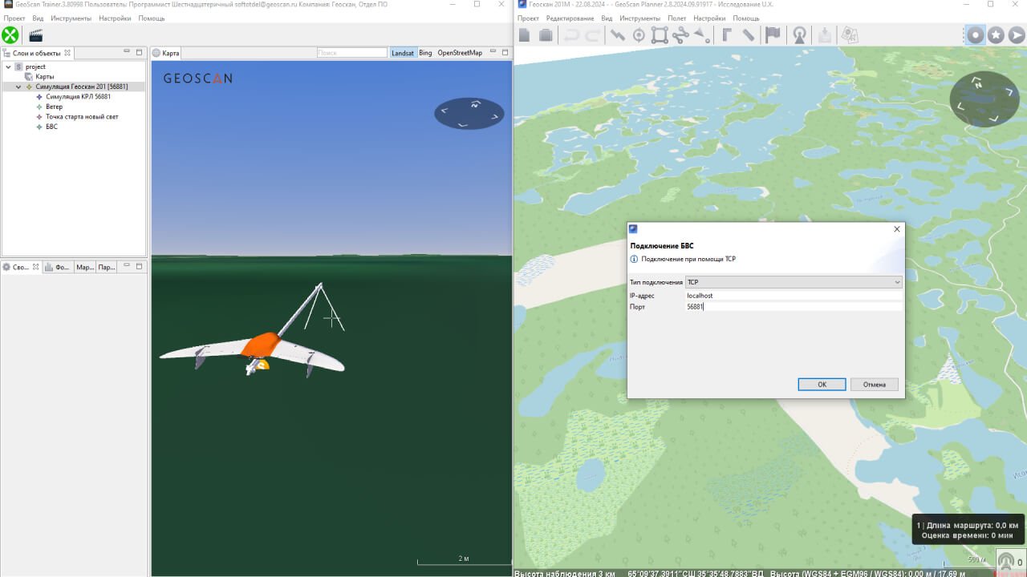Viewport: 1027px width, 577px height.
Task: Select OpenStreetMap map source
Action: coord(460,53)
